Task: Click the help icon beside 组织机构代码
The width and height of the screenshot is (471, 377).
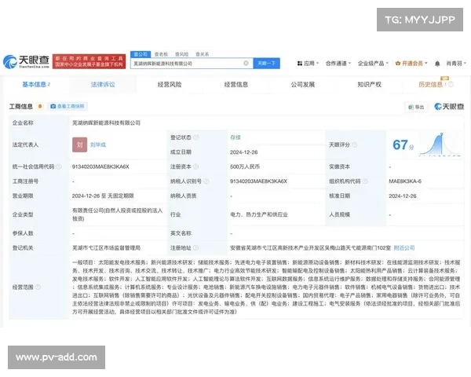Action: [x=365, y=181]
